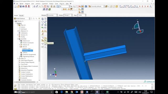
Task: Click the Print icon
Action: (23, 7)
